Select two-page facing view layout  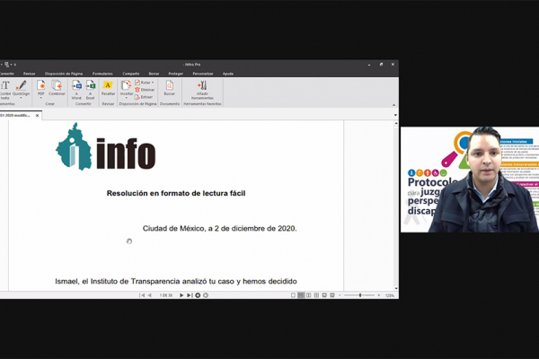[x=309, y=295]
